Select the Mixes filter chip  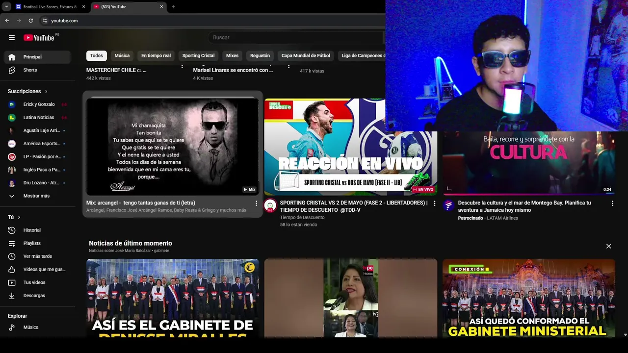tap(232, 56)
